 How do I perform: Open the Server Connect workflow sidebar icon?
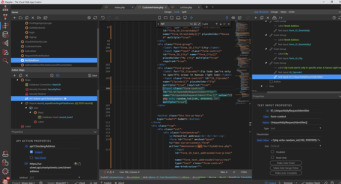[x=5, y=26]
